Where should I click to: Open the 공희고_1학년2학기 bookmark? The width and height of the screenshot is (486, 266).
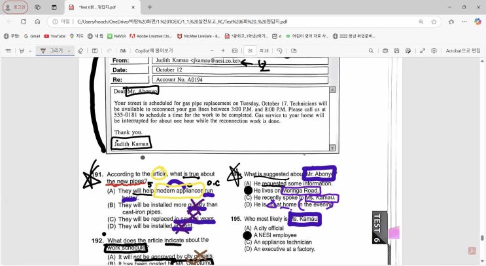[247, 36]
